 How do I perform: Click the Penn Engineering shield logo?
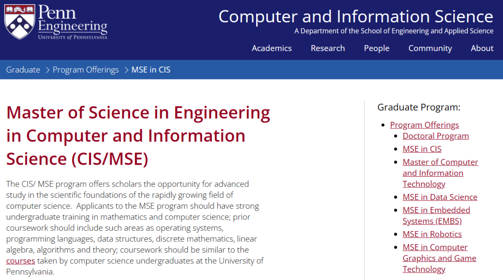point(20,22)
